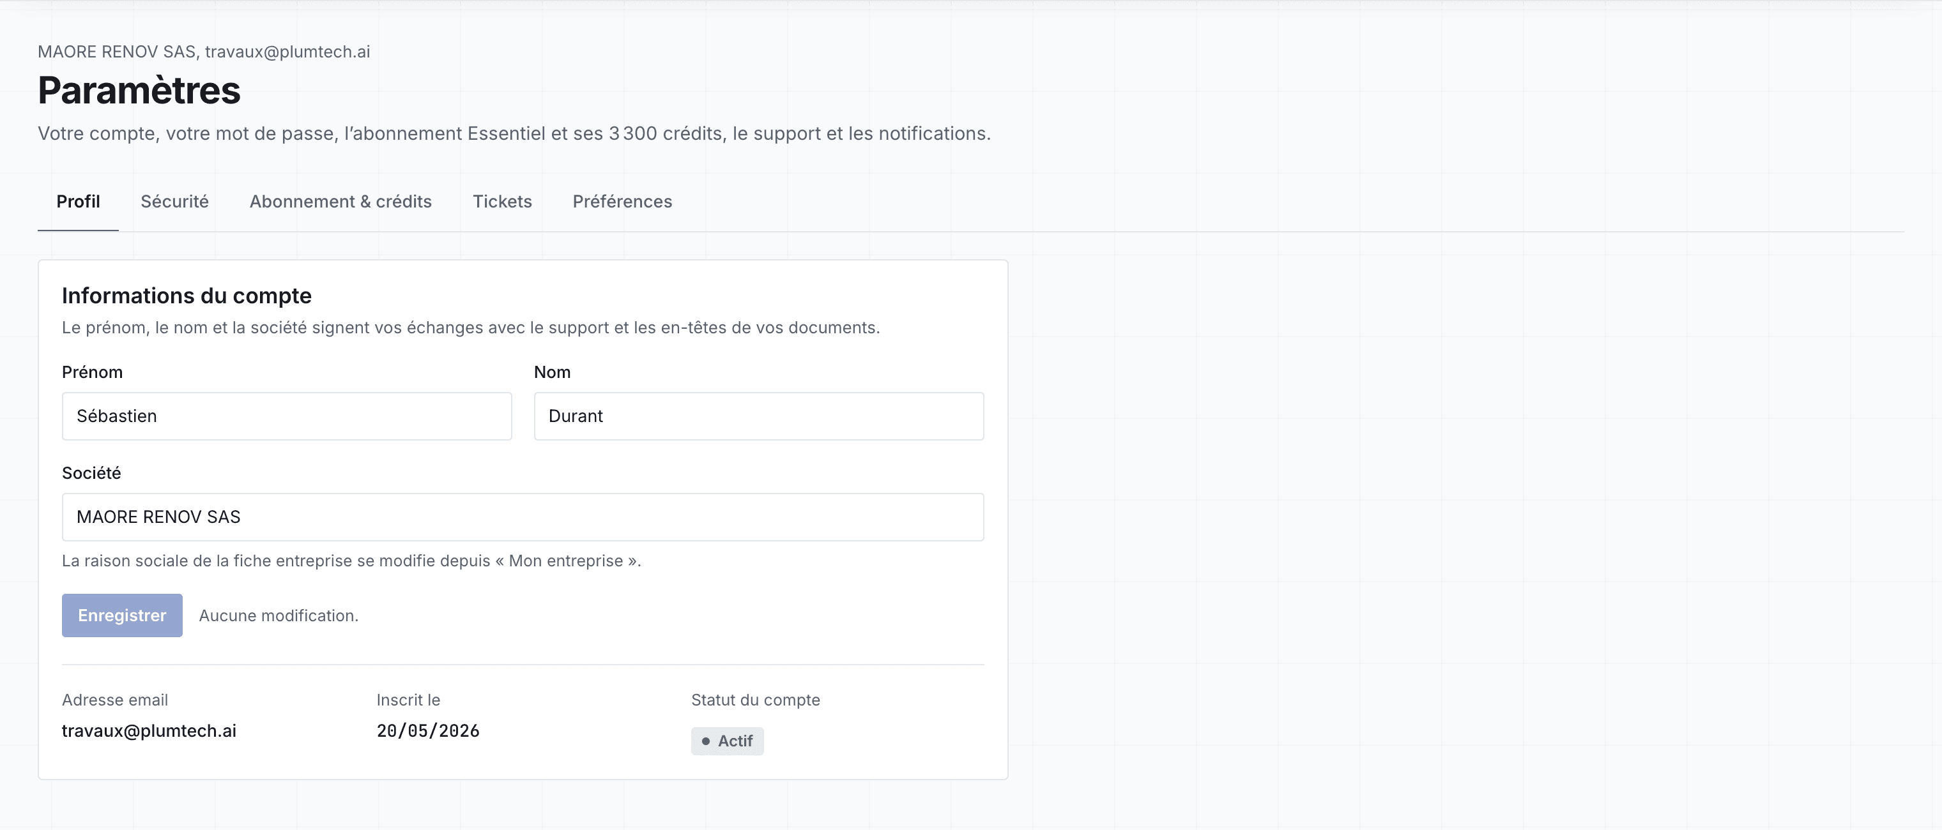Click the Nom field label
Screen dimensions: 1942x830
(x=552, y=373)
